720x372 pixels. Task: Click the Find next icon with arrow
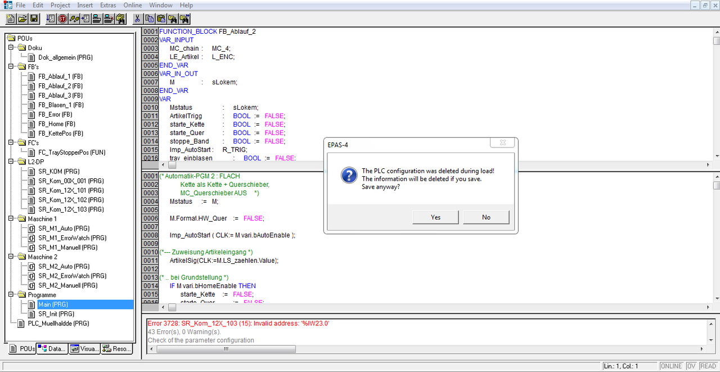(184, 19)
